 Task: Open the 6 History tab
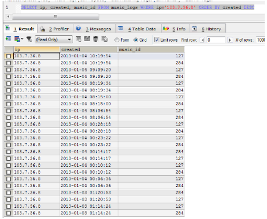click(208, 29)
